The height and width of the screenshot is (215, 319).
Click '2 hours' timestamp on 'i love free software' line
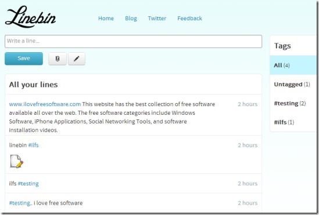click(248, 203)
